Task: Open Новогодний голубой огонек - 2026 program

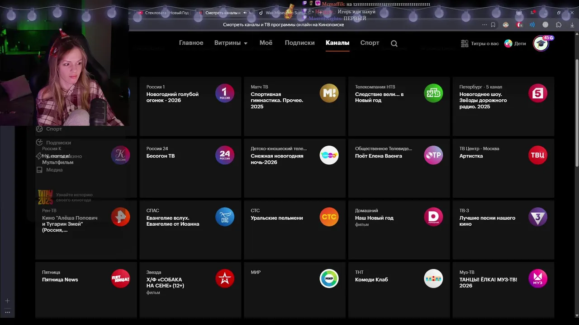Action: (172, 97)
